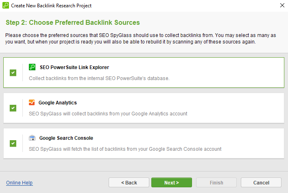Cancel the new project wizard
This screenshot has height=193, width=288.
point(261,182)
